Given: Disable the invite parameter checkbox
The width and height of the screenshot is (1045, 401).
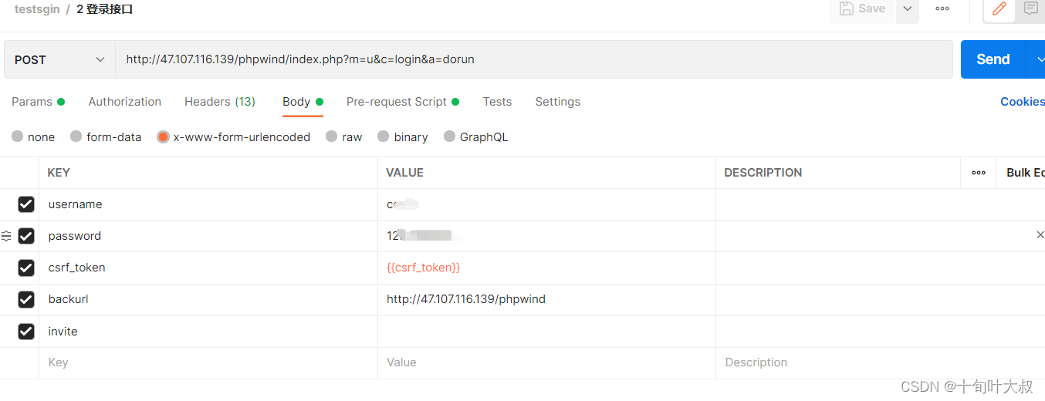Looking at the screenshot, I should pos(26,332).
